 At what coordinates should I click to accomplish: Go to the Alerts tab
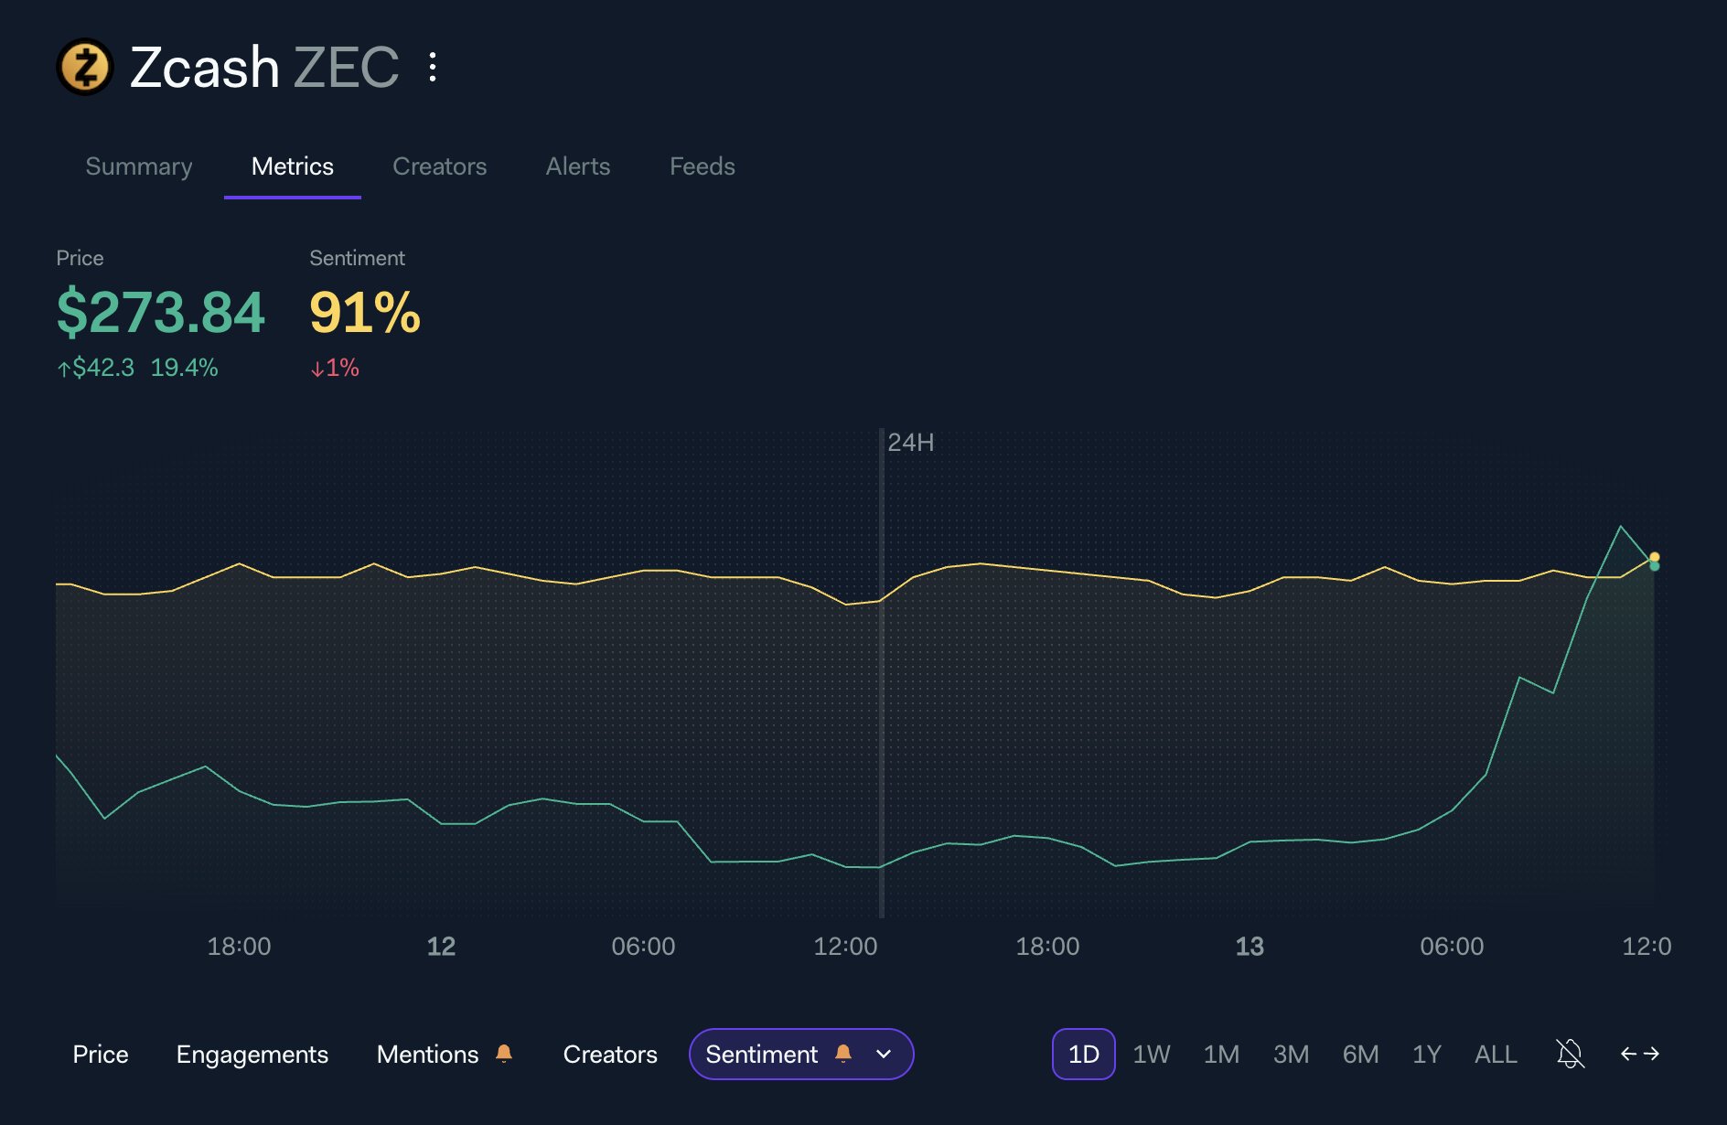pyautogui.click(x=577, y=166)
